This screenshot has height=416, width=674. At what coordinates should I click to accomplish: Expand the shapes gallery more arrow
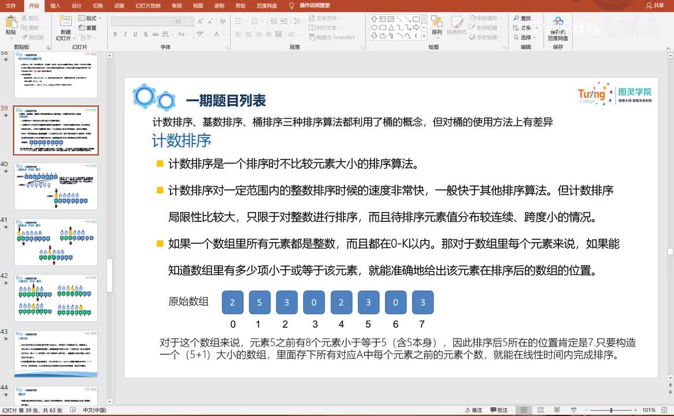[x=424, y=36]
